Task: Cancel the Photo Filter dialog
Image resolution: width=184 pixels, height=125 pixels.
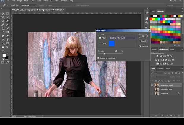Action: [x=143, y=41]
